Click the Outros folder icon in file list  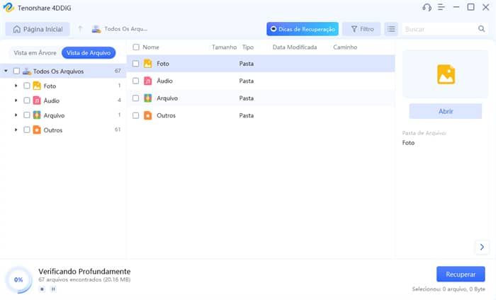[x=147, y=115]
